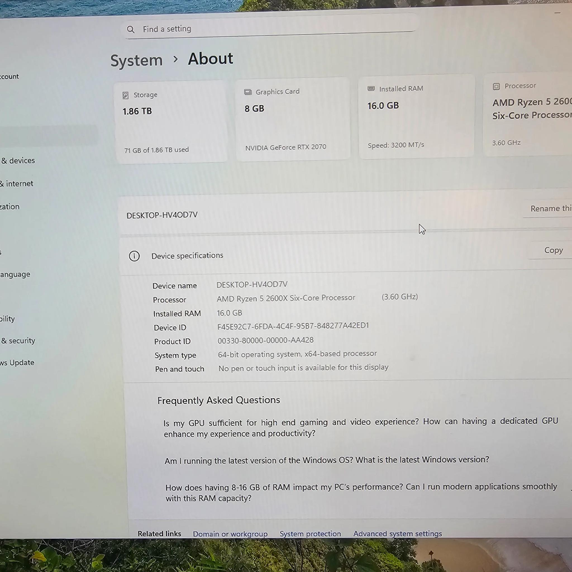Expand the latest Windows version FAQ
Image resolution: width=572 pixels, height=572 pixels.
click(x=327, y=460)
